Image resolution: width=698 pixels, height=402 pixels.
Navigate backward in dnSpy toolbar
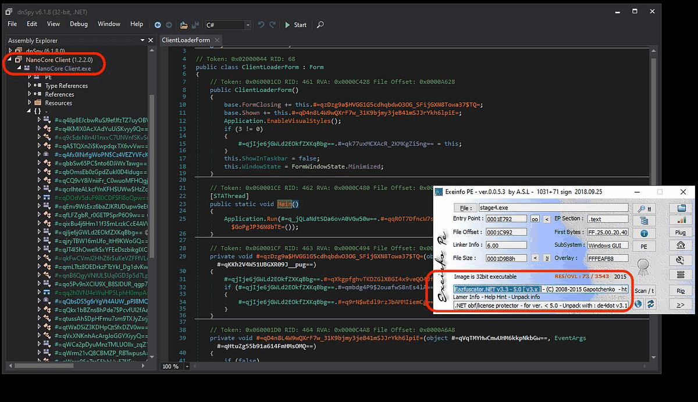pos(158,25)
